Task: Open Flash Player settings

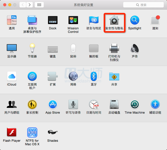Action: 12,132
